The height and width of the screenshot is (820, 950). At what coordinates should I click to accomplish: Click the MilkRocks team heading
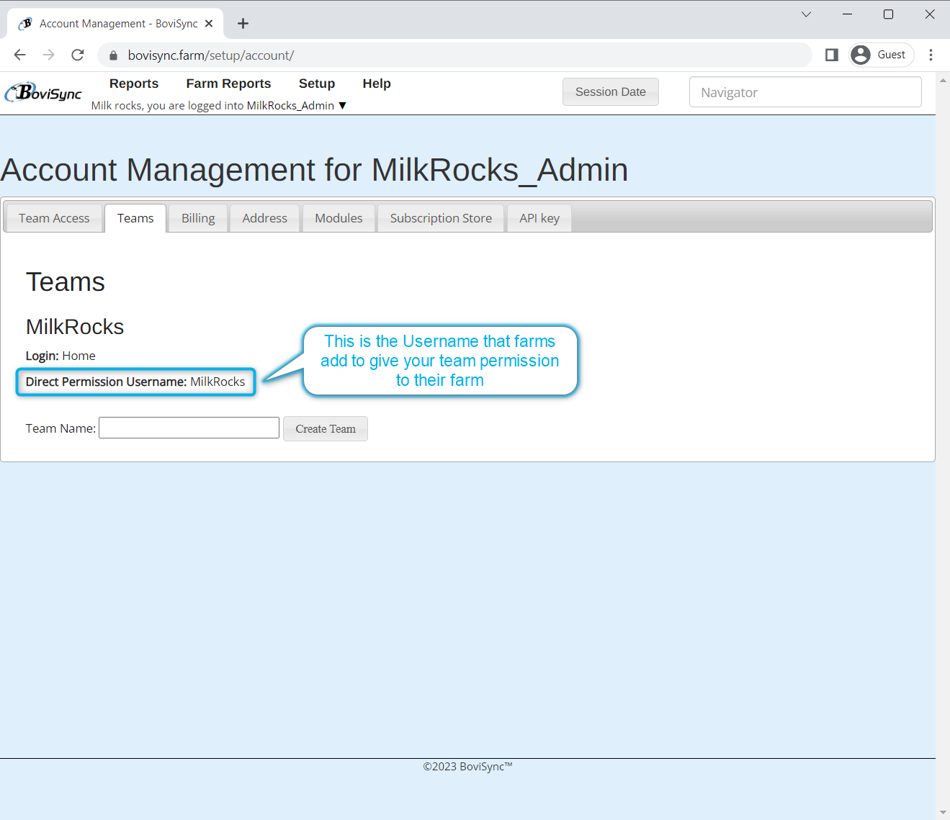coord(75,327)
